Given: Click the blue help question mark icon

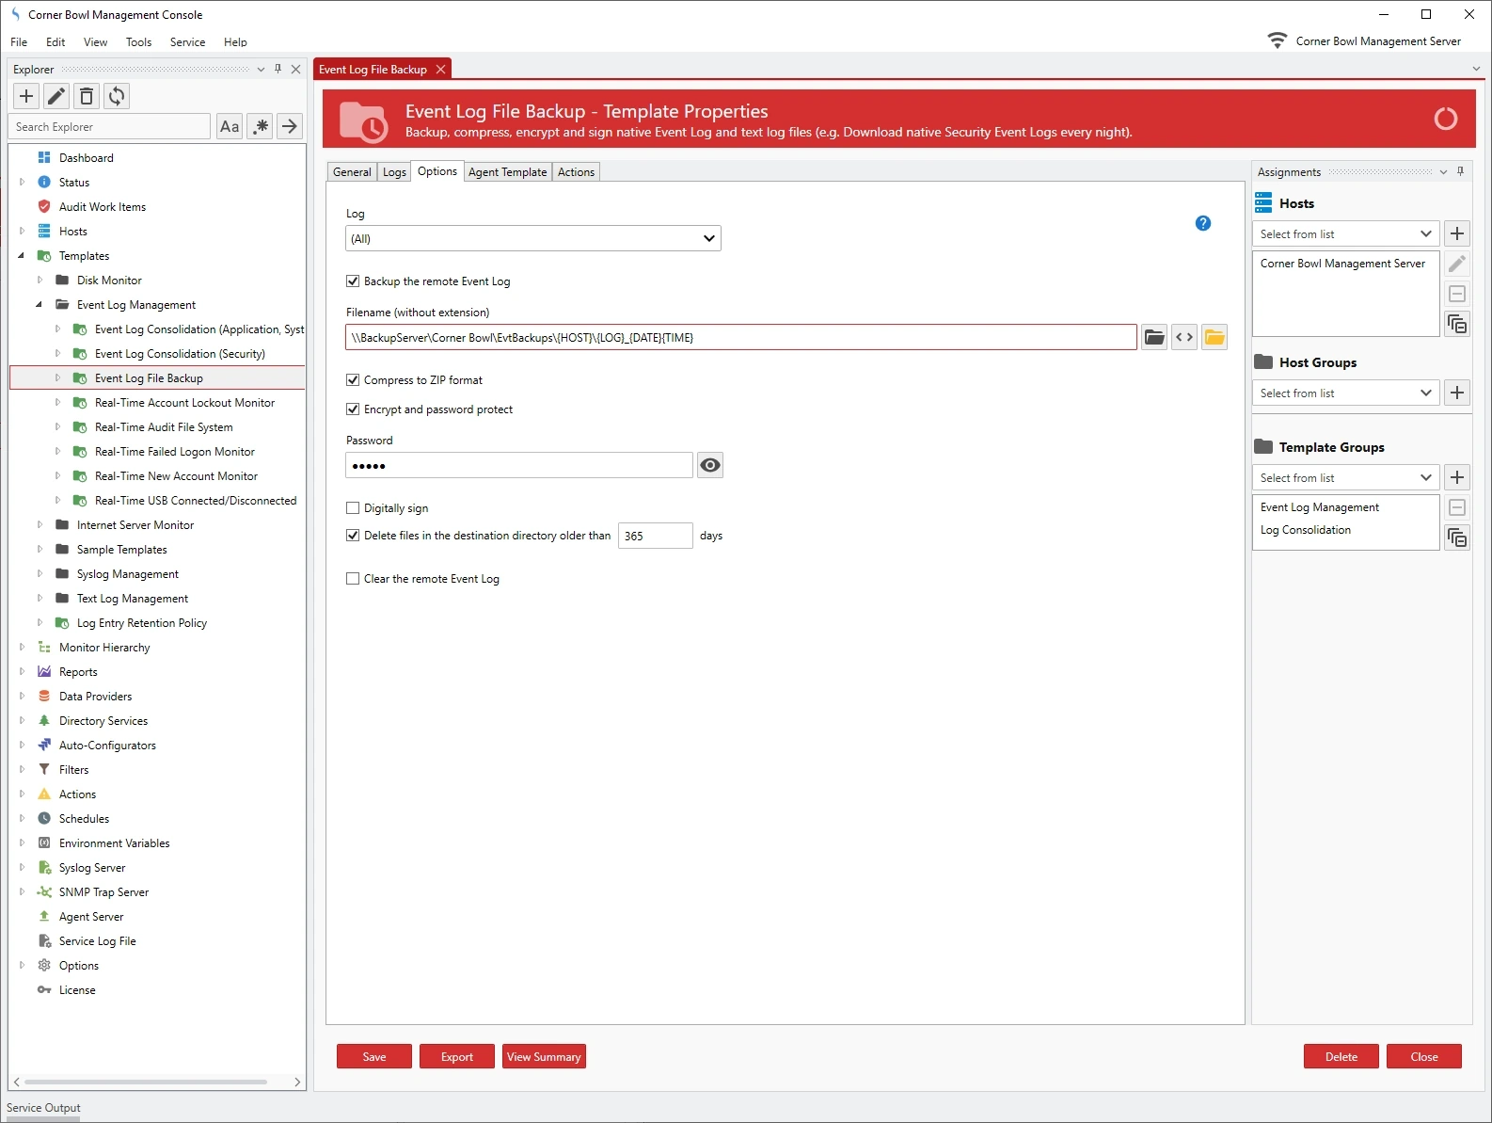Looking at the screenshot, I should click(x=1203, y=223).
